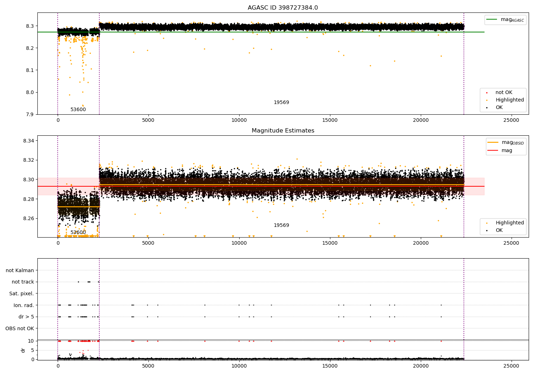Select the "OBS not OK" row label
The width and height of the screenshot is (534, 374).
pos(20,328)
